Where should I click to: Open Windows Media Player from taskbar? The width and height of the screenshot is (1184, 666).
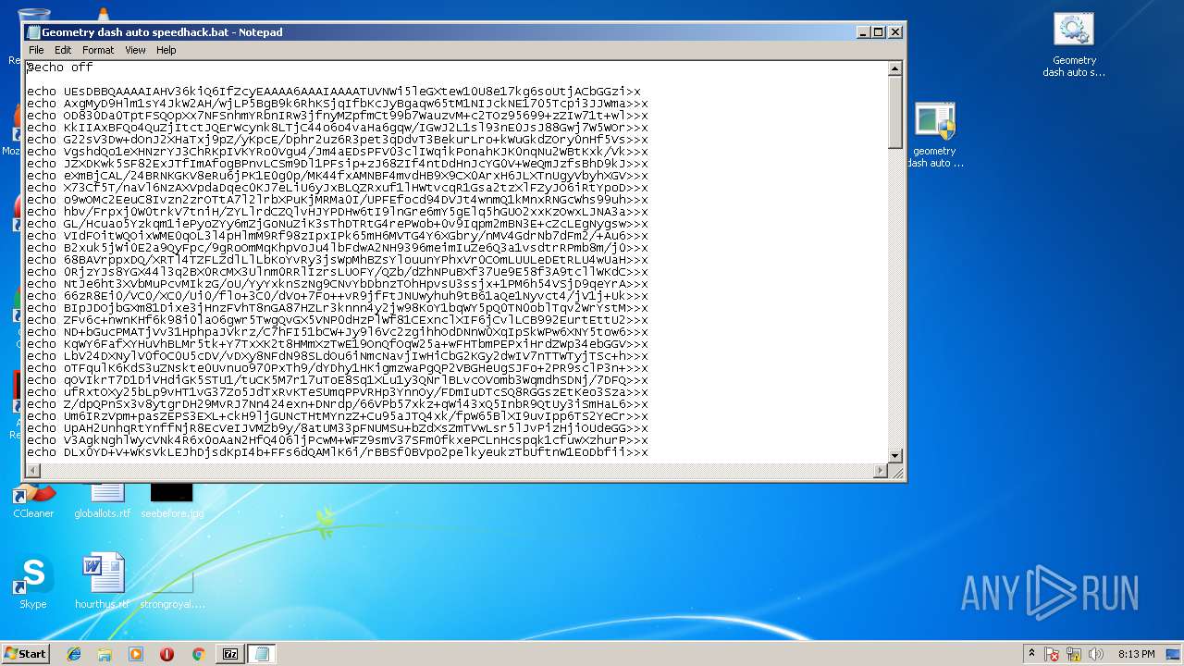tap(136, 654)
